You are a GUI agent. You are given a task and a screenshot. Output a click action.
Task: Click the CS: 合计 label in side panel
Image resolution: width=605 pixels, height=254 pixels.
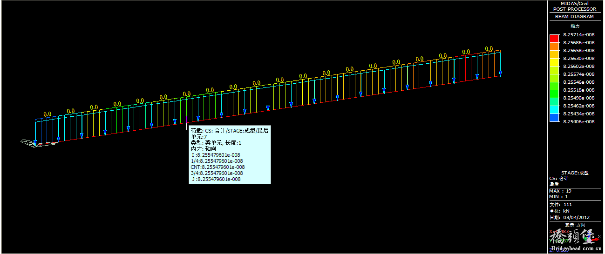point(559,178)
